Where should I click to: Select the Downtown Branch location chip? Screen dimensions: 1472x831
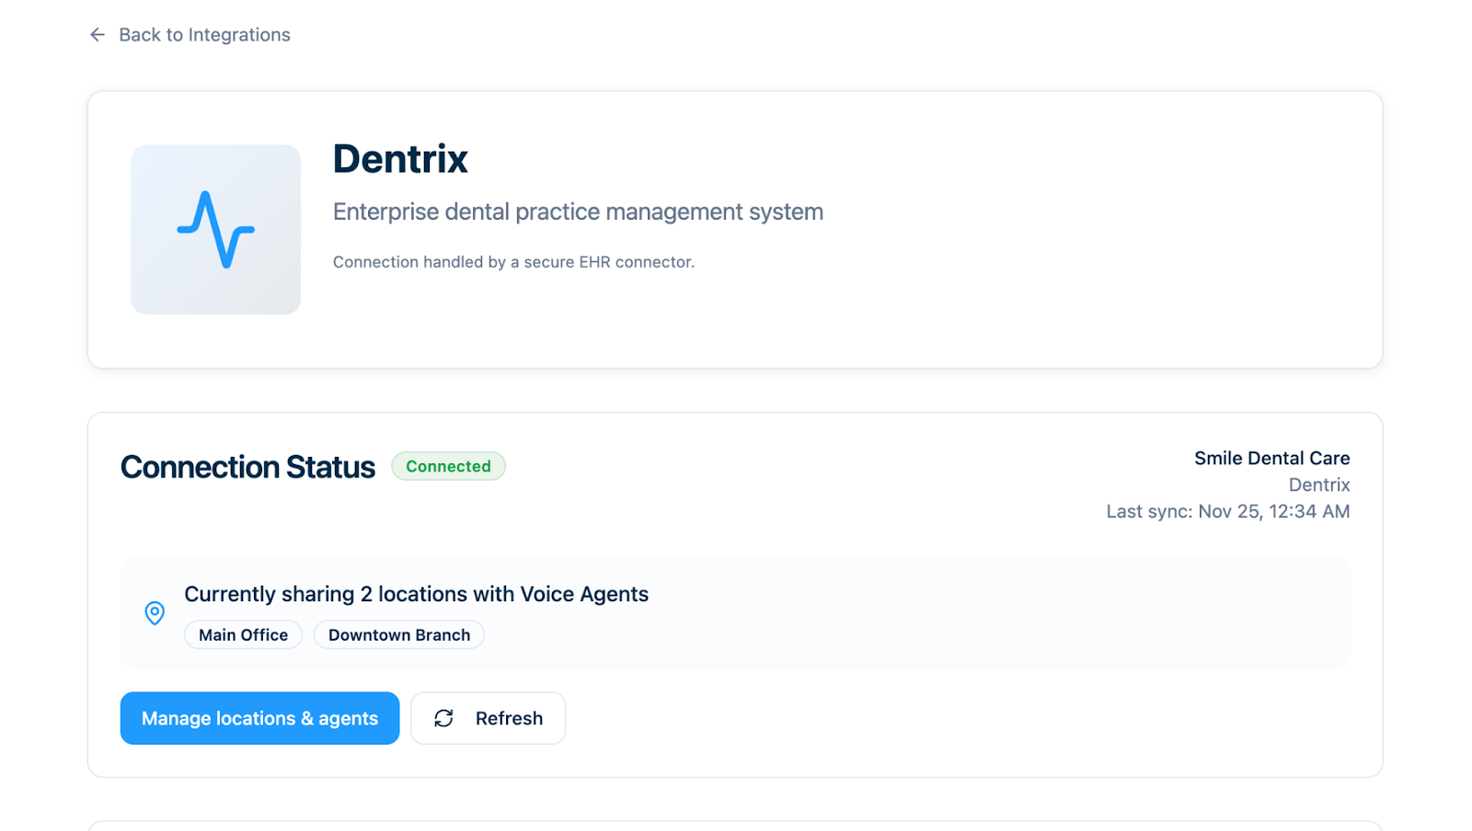(398, 635)
